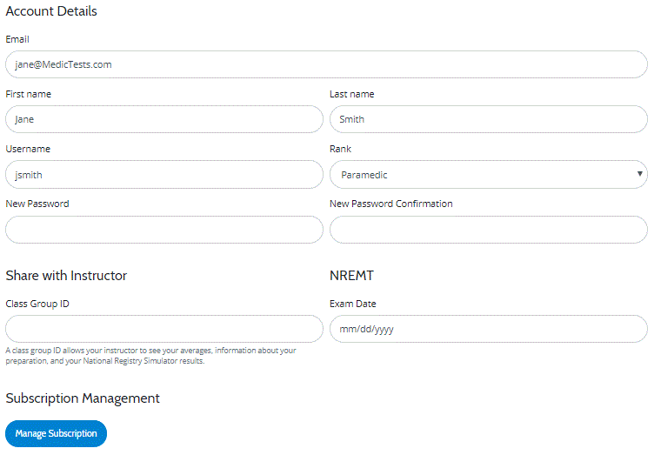654x455 pixels.
Task: Click the Rank label text
Action: pos(340,149)
